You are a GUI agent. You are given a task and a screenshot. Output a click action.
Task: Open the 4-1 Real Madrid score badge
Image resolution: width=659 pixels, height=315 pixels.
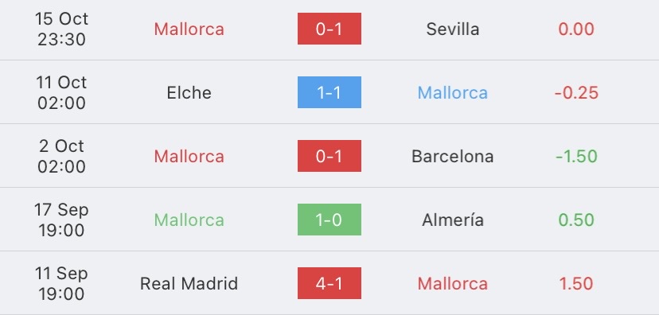(329, 283)
